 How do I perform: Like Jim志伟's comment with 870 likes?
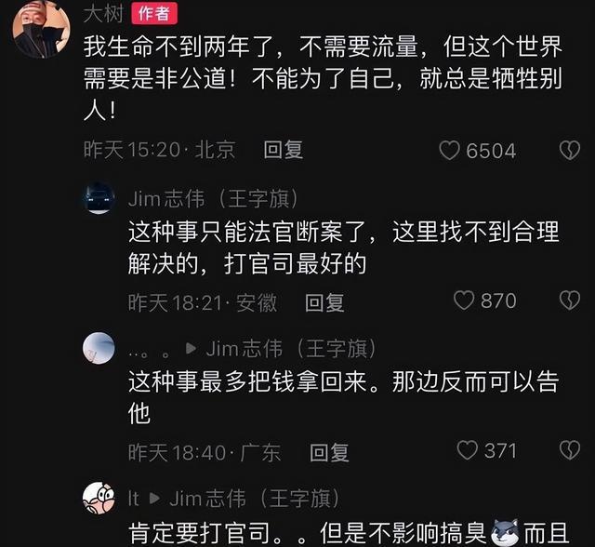[464, 300]
